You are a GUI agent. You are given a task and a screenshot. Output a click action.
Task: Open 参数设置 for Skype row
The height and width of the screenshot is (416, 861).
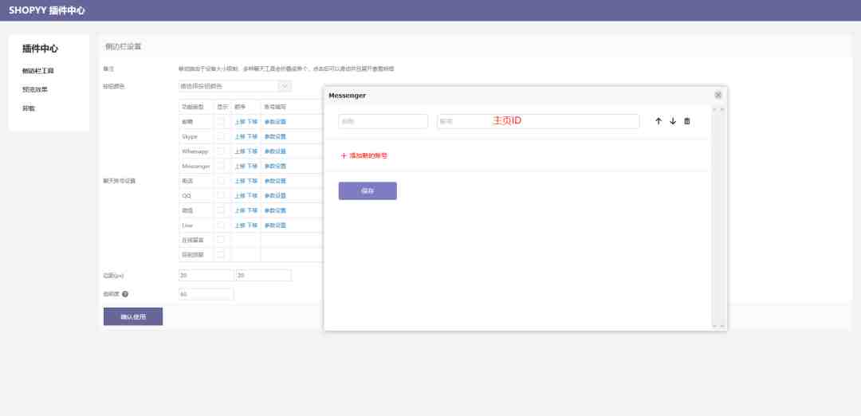click(x=275, y=136)
